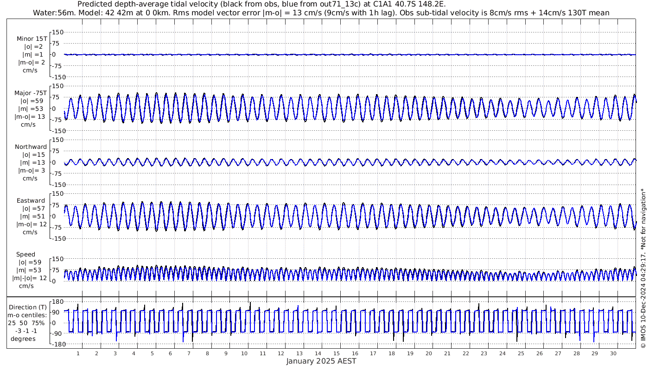Select day 30 on the date axis

click(x=613, y=353)
